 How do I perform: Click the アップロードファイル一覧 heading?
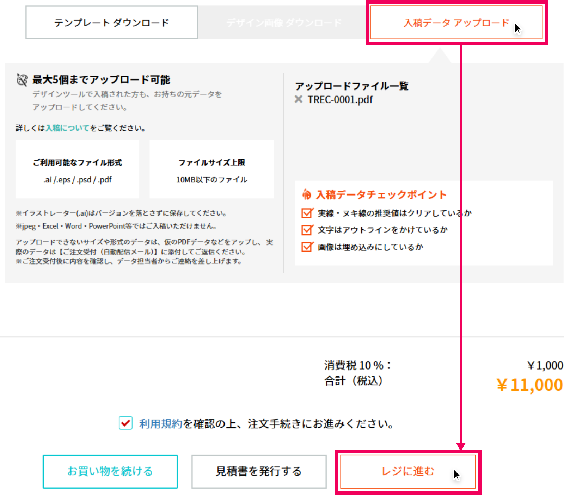352,86
